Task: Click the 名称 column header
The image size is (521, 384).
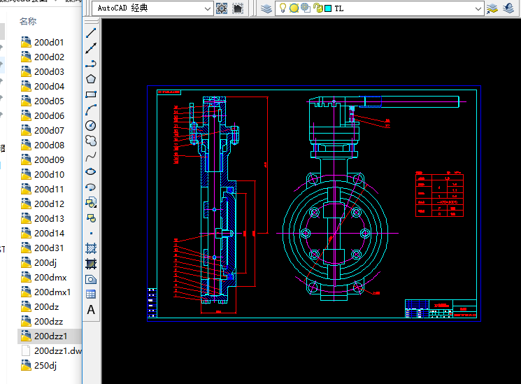Action: coord(28,22)
